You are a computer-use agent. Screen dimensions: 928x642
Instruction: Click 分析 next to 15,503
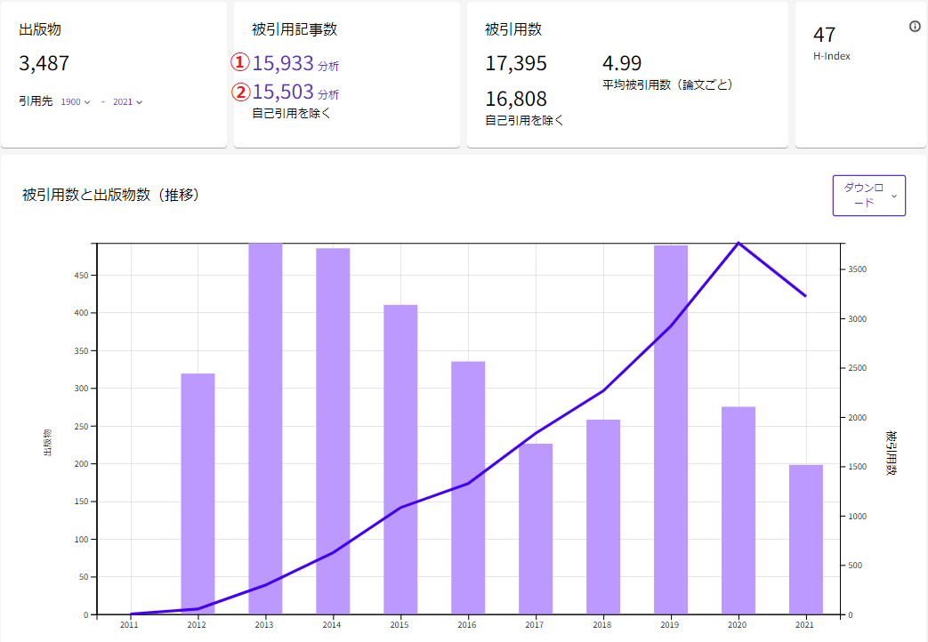[x=328, y=94]
